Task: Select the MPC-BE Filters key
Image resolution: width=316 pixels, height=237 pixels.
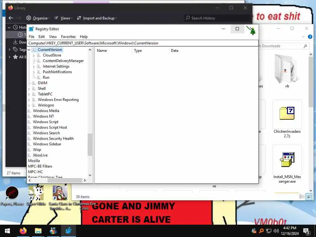Action: tap(40, 166)
